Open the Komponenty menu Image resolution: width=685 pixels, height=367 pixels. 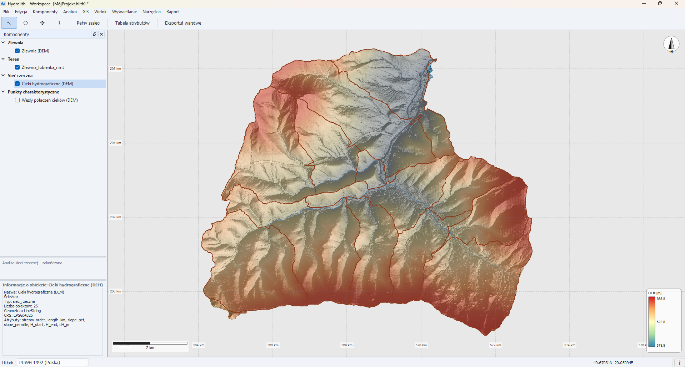pyautogui.click(x=45, y=12)
